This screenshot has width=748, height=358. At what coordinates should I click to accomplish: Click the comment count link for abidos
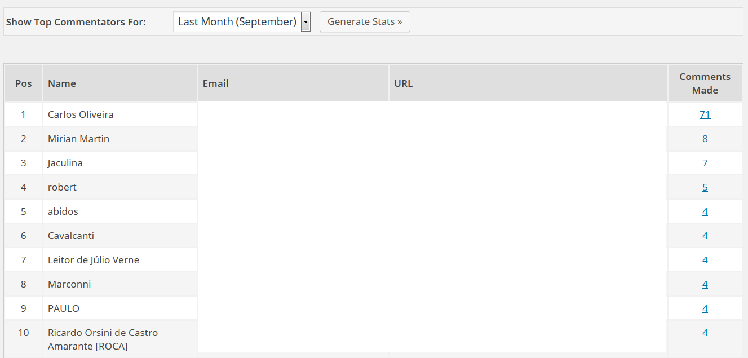click(705, 211)
